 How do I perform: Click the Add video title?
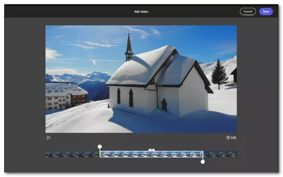pyautogui.click(x=141, y=11)
